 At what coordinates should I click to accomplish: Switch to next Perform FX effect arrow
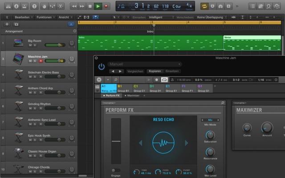click(x=187, y=143)
